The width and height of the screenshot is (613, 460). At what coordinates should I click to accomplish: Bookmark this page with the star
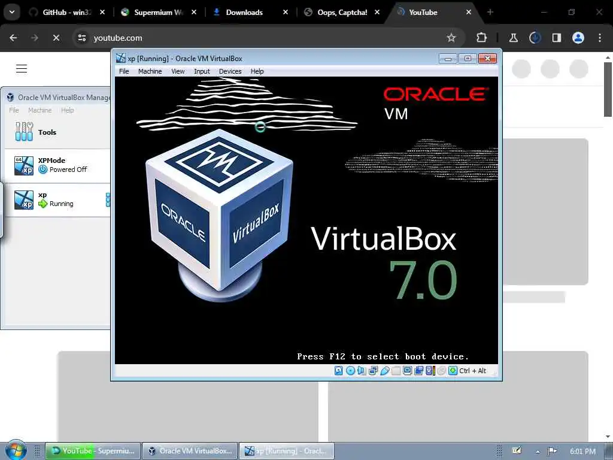click(451, 38)
